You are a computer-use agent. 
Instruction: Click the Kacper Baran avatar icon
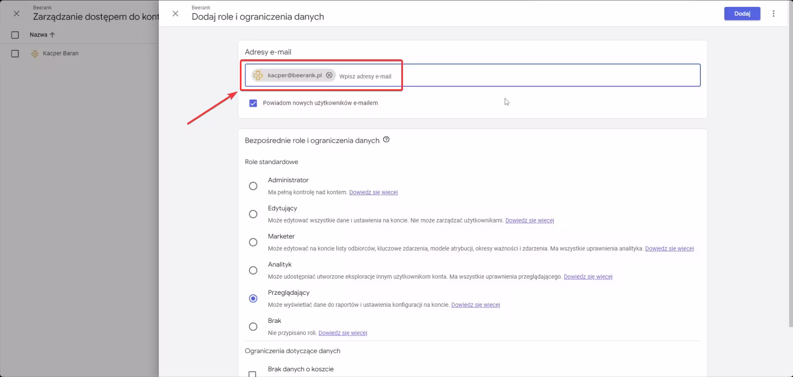(35, 54)
